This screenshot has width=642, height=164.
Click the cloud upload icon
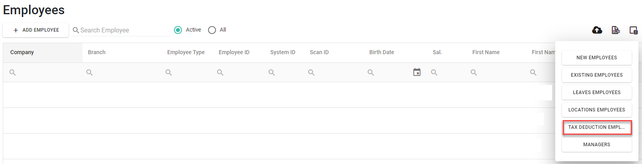597,30
